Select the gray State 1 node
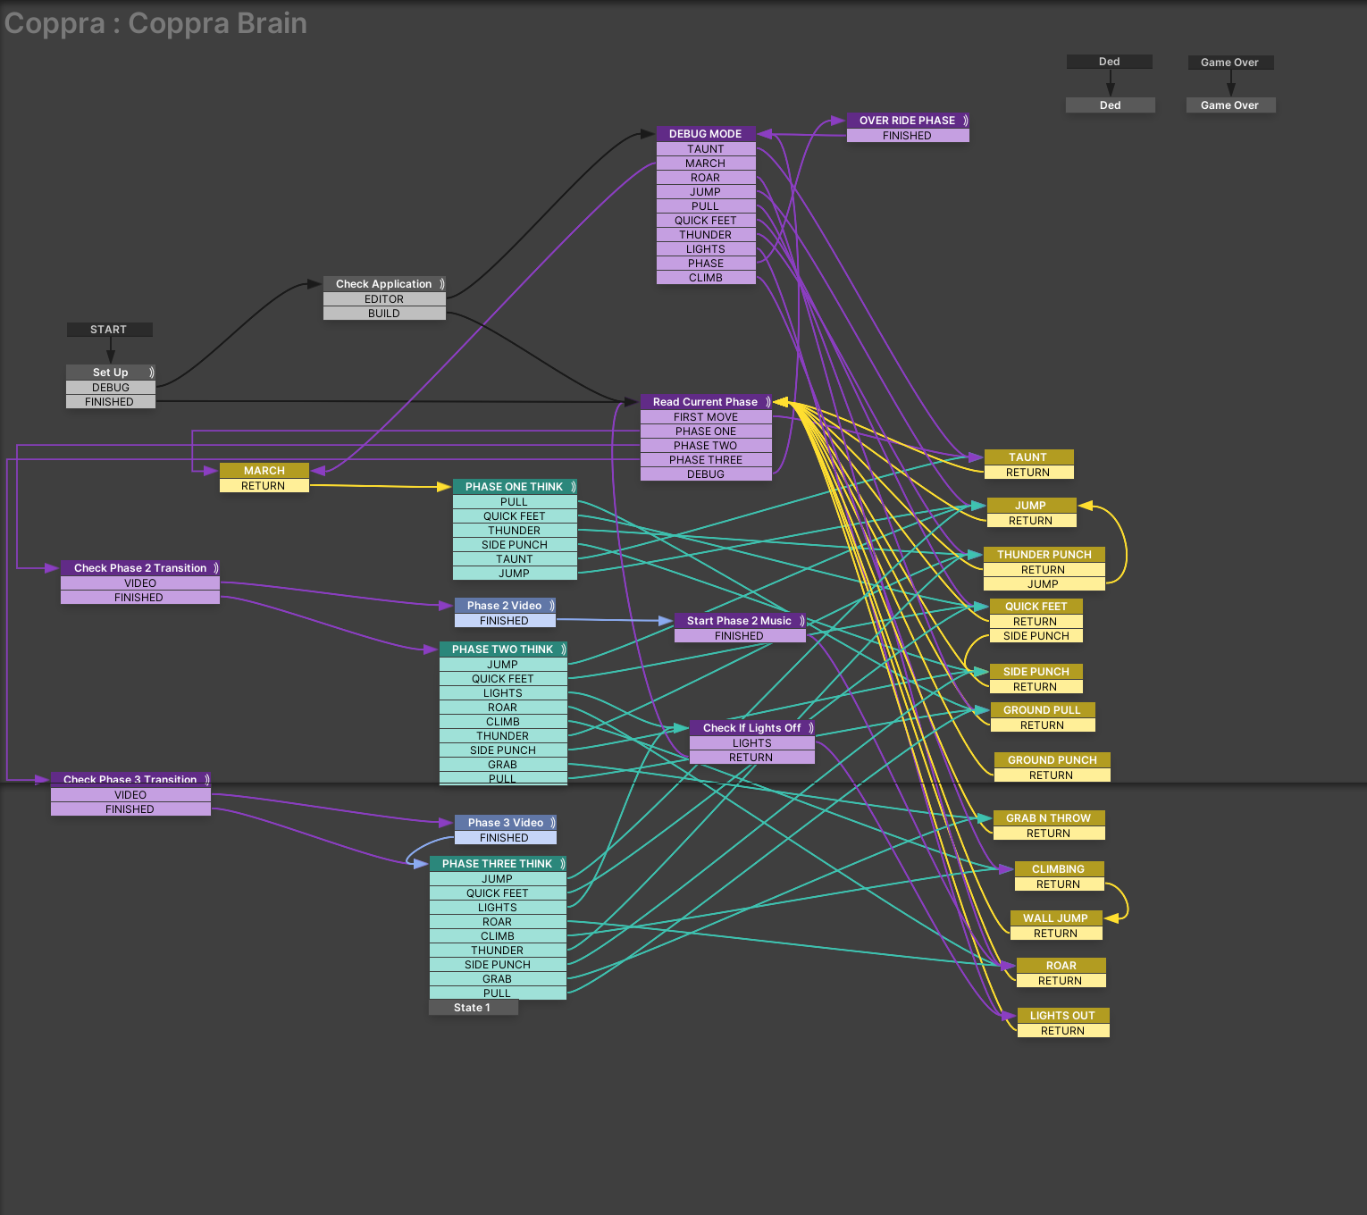 click(x=473, y=1008)
